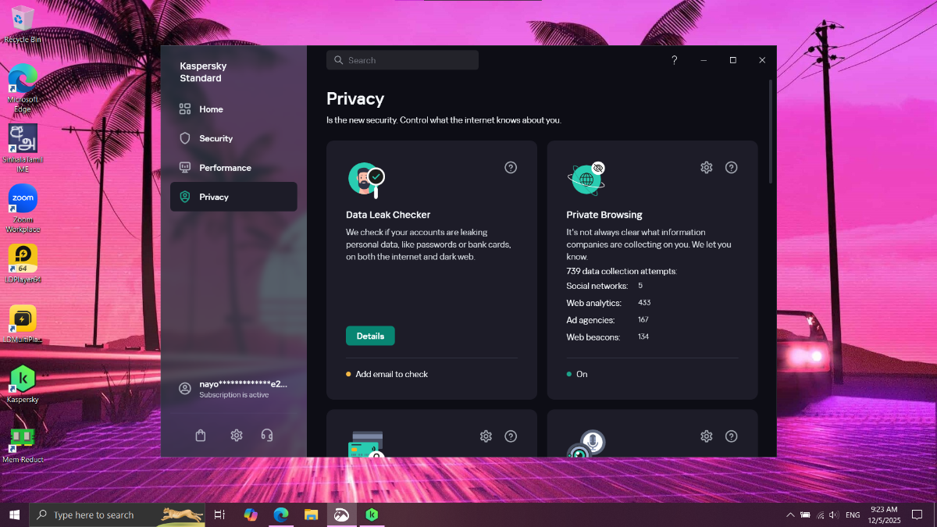This screenshot has height=527, width=937.
Task: Open help for Private Browsing card
Action: 732,167
